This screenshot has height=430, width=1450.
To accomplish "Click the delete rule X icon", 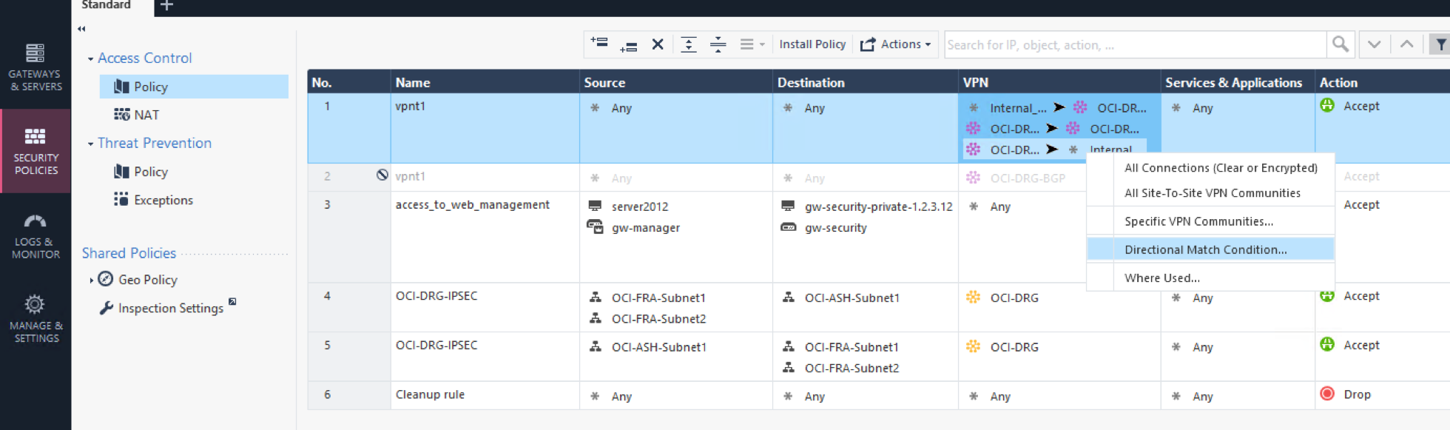I will (x=657, y=44).
